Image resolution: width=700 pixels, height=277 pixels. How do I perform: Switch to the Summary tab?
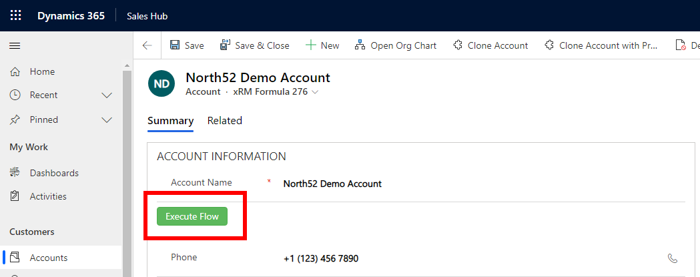[171, 121]
